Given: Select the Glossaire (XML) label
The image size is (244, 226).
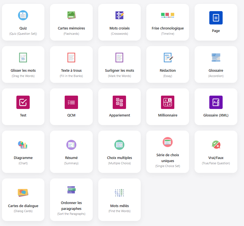Looking at the screenshot, I should coord(216,115).
